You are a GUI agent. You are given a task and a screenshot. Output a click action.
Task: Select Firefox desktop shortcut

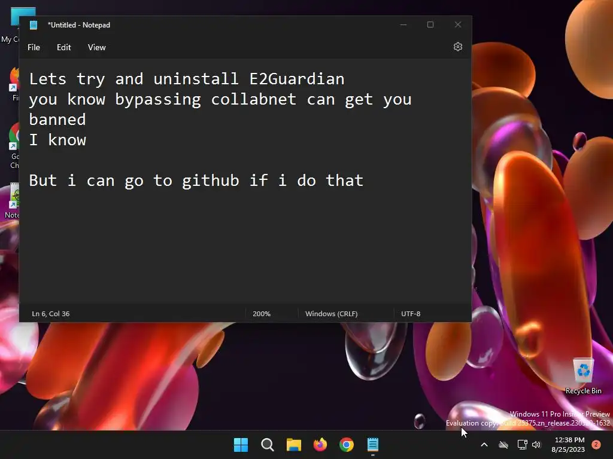coord(14,84)
